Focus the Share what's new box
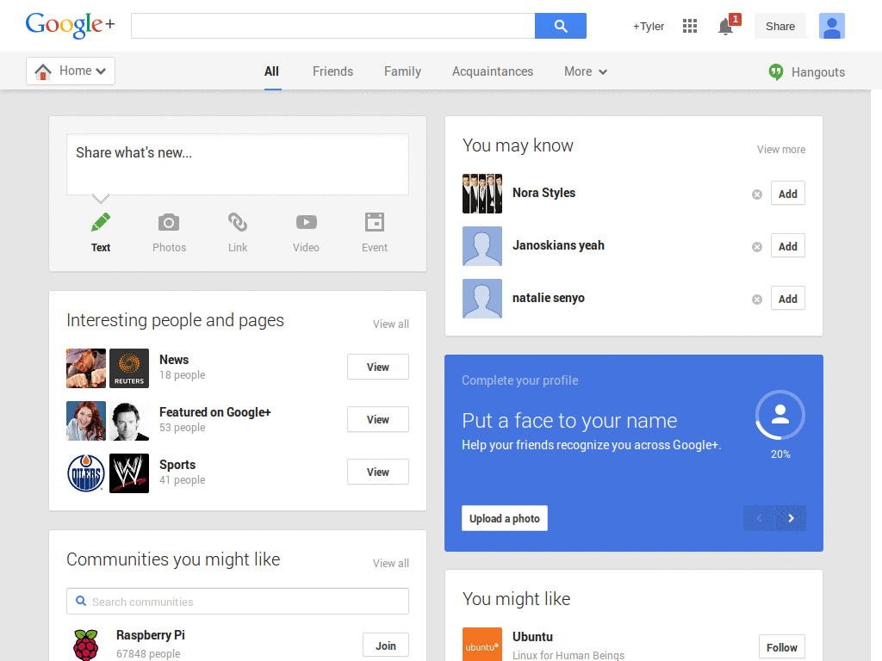The height and width of the screenshot is (661, 882). click(238, 164)
